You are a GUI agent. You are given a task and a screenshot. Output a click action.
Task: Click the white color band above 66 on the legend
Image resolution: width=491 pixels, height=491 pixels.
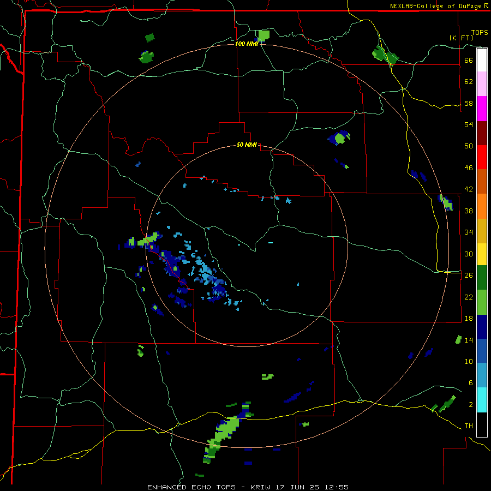pyautogui.click(x=482, y=60)
